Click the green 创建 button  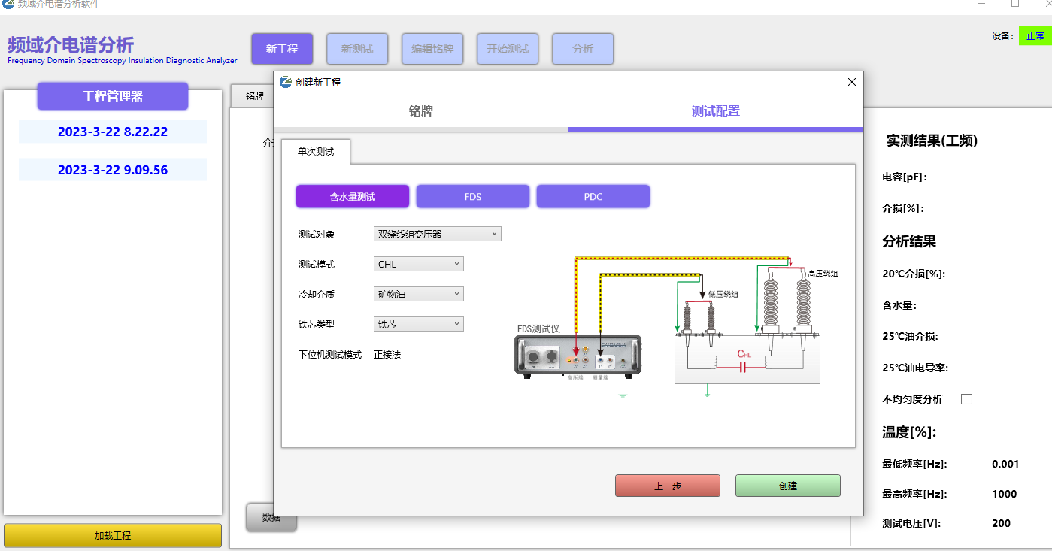pyautogui.click(x=787, y=486)
